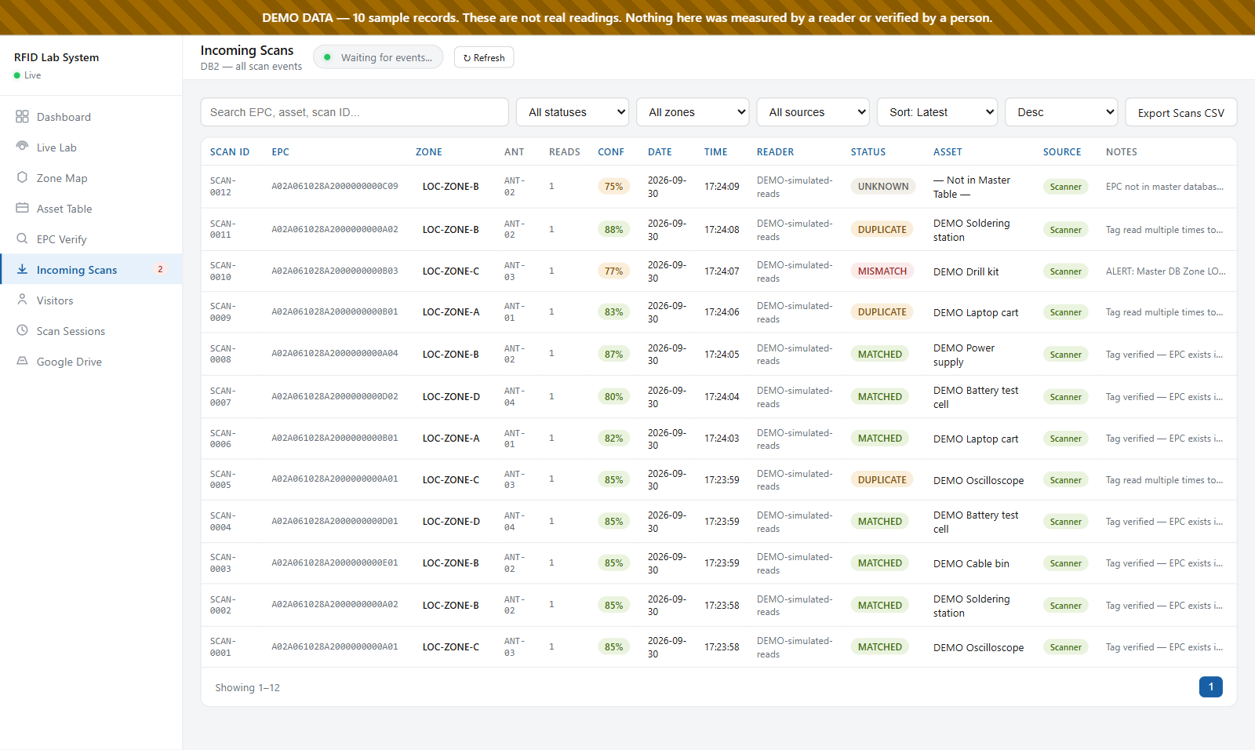The width and height of the screenshot is (1255, 750).
Task: Click the Incoming Scans badge showing 2
Action: click(160, 269)
